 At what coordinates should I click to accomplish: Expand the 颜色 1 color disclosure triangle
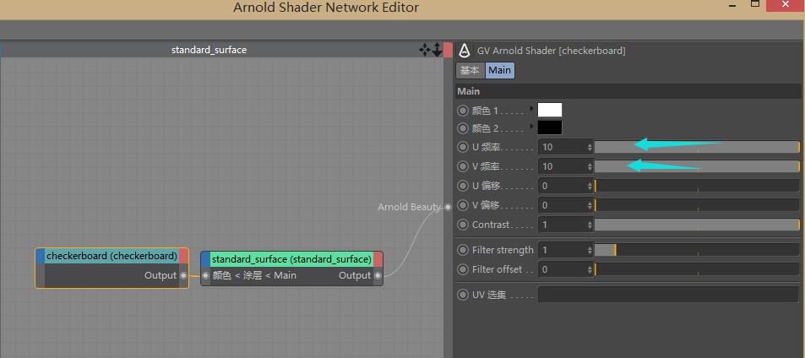point(531,109)
